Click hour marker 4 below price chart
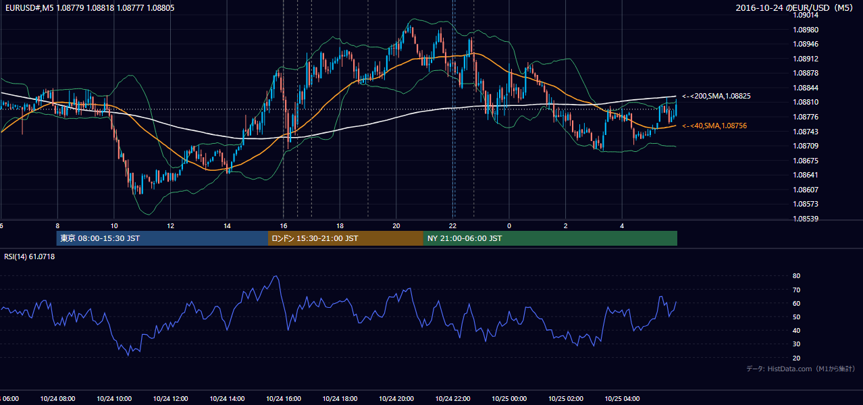The height and width of the screenshot is (405, 863). coord(622,225)
